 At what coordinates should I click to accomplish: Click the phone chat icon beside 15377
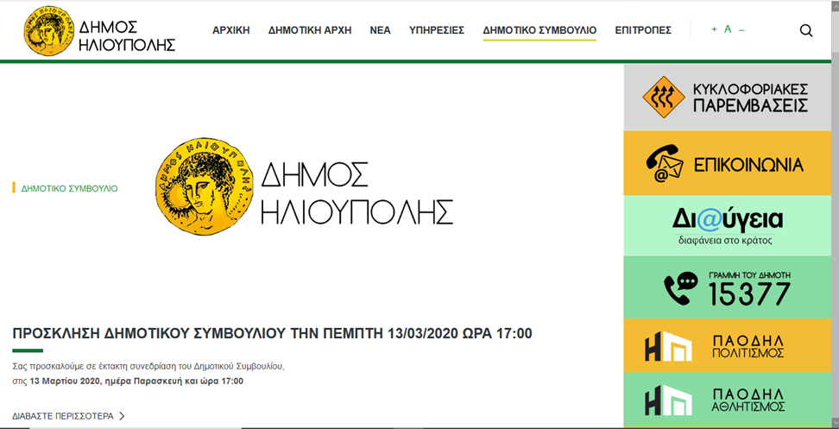click(681, 289)
